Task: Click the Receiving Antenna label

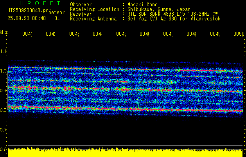Action: tap(93, 19)
